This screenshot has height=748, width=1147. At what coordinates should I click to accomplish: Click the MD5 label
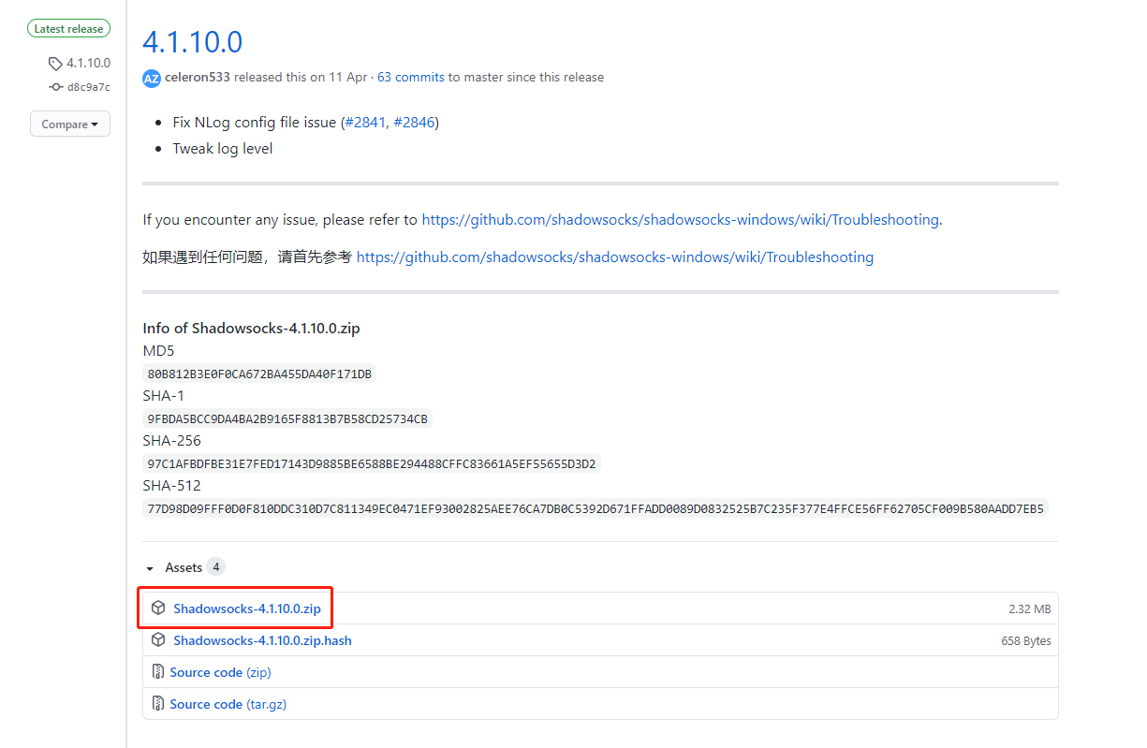[x=158, y=351]
